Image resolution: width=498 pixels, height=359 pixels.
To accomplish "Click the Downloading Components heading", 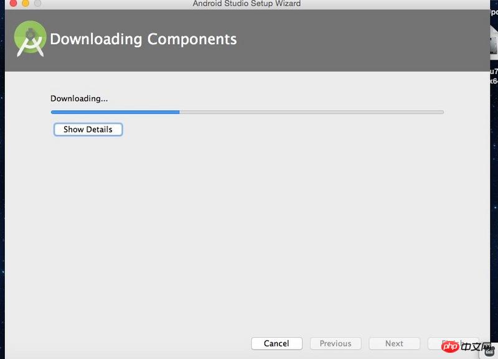I will click(143, 39).
